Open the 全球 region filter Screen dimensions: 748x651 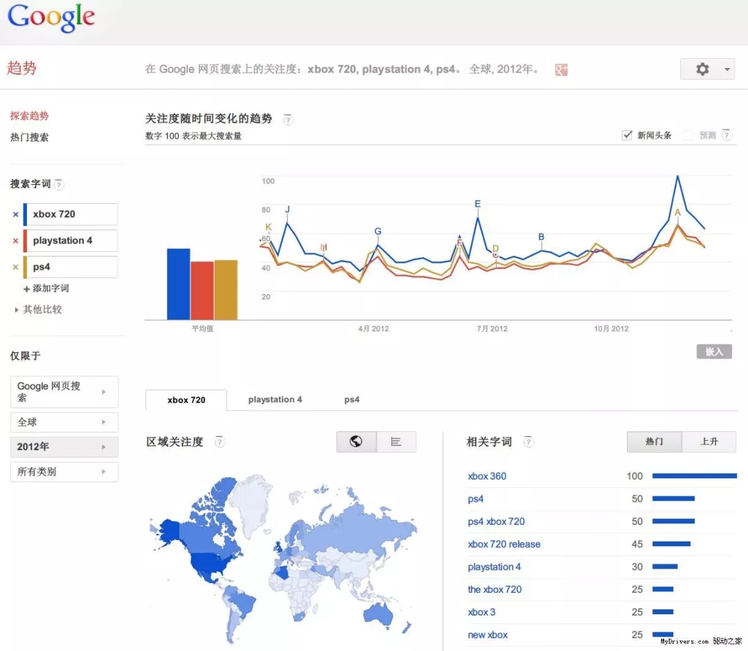pos(64,422)
